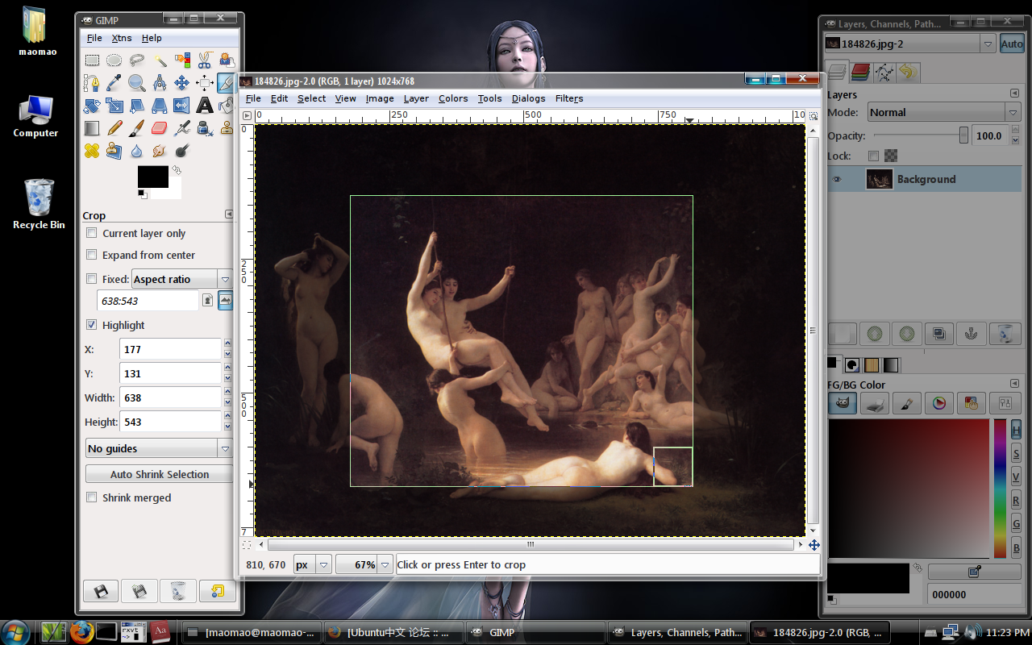Save tool options button at toolbox bottom
Screen dimensions: 1032x645
click(101, 591)
